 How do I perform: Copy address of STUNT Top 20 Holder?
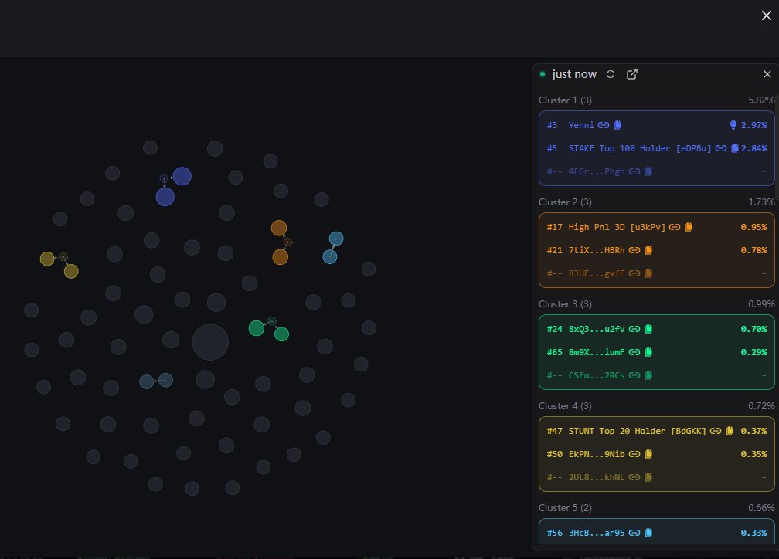730,431
